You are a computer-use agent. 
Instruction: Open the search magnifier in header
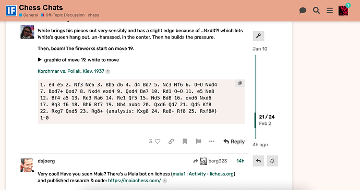[316, 10]
